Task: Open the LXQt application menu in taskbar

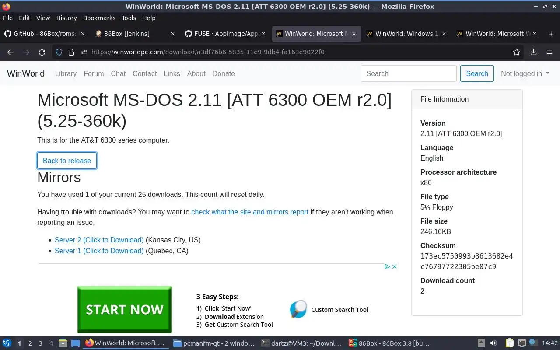Action: (x=7, y=343)
